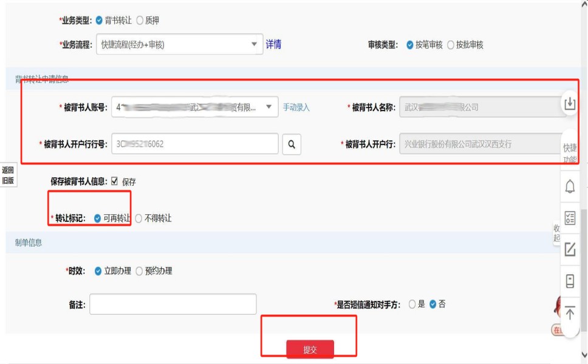The image size is (588, 364).
Task: Click the 被背书人开户行行号 input field
Action: (x=194, y=144)
